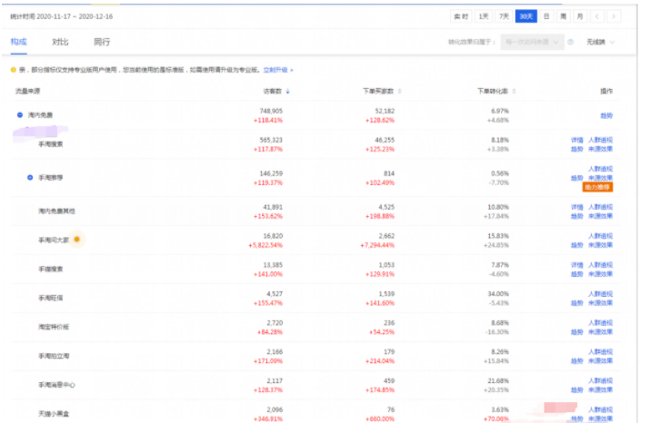Select the 月 period option
Viewport: 650px width, 423px height.
point(580,16)
